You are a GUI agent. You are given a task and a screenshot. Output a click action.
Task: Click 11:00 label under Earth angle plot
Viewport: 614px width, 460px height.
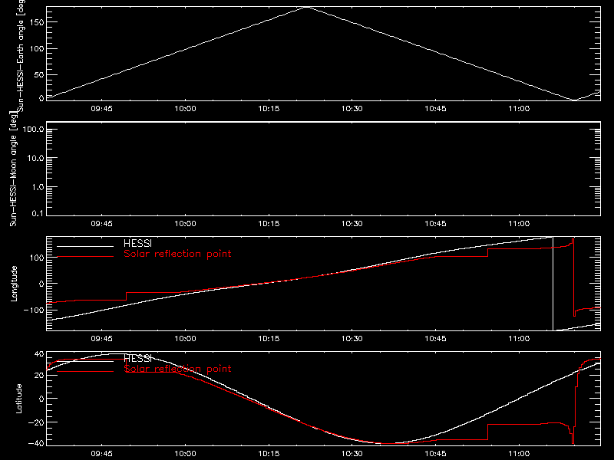tap(519, 108)
